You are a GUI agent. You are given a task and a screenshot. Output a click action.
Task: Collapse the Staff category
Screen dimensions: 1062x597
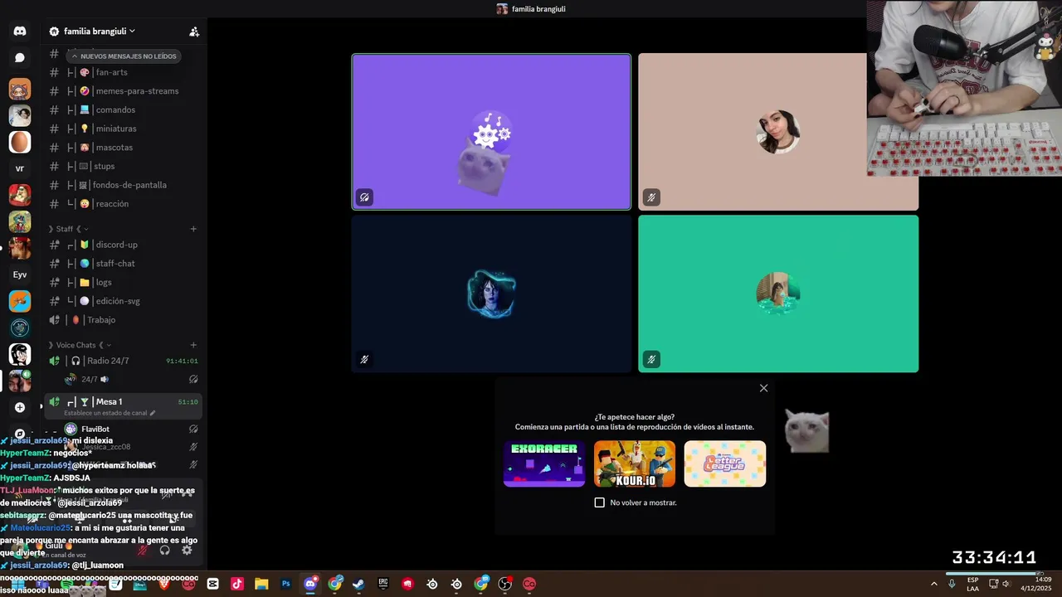coord(68,229)
